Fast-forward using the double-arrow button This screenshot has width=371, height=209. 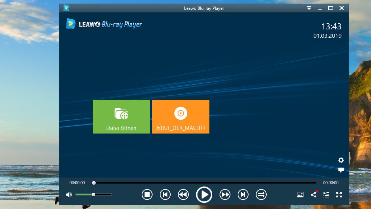click(225, 194)
